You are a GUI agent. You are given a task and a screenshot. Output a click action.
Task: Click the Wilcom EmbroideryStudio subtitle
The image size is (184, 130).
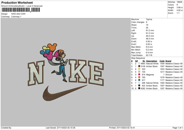(x=22, y=6)
